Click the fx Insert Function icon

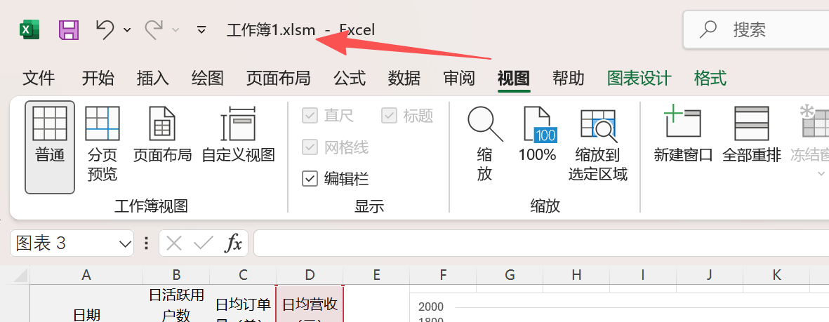[234, 243]
